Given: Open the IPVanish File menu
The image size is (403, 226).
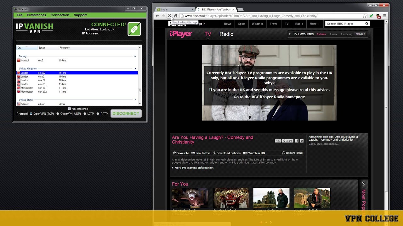Looking at the screenshot, I should coord(20,15).
